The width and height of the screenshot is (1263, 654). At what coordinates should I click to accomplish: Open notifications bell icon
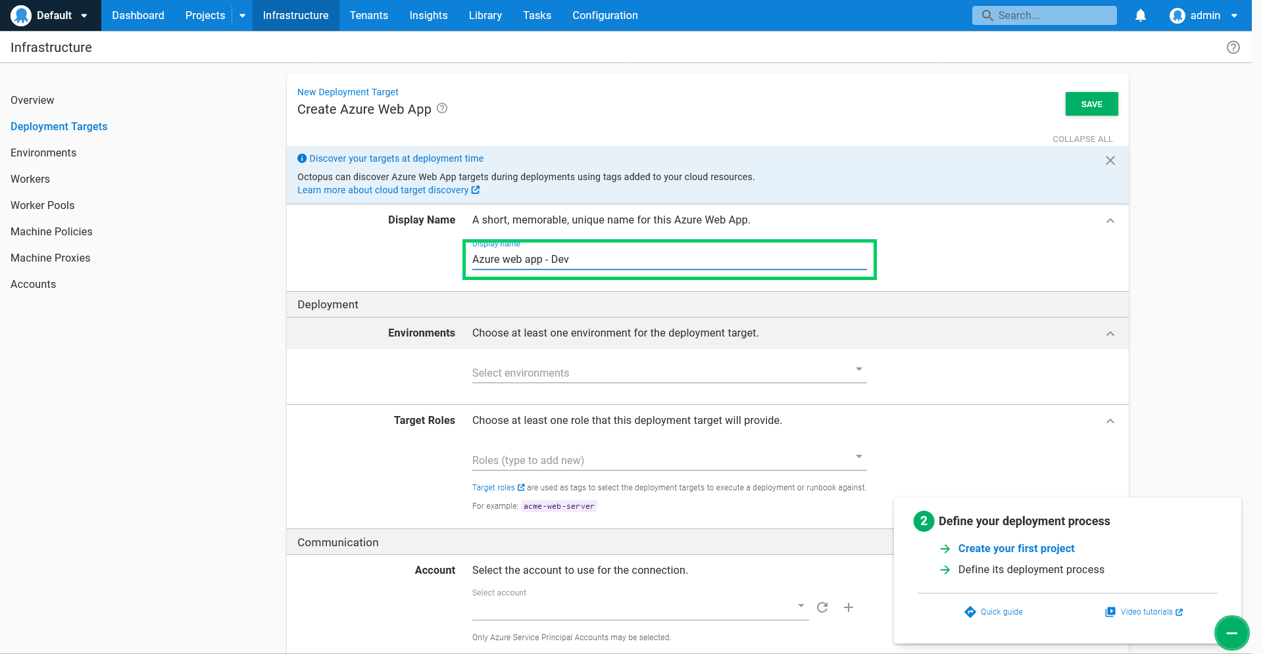(x=1141, y=15)
